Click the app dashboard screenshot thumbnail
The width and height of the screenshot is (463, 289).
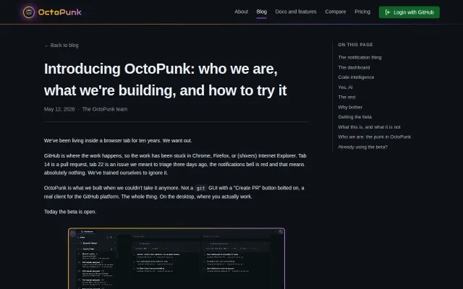177,259
